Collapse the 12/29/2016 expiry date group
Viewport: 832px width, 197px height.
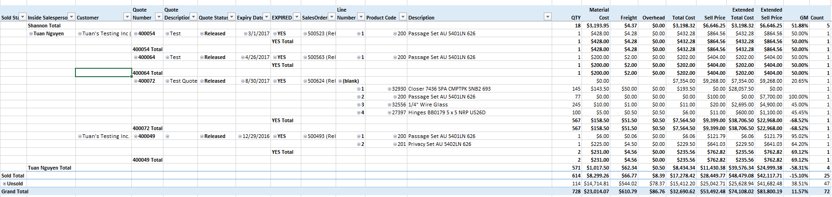(x=240, y=137)
